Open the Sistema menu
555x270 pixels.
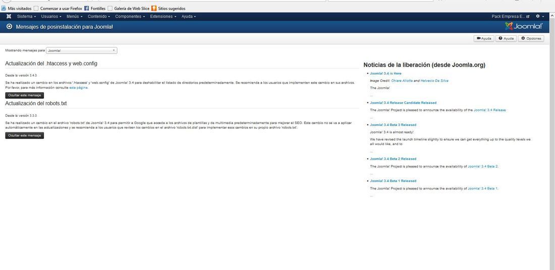click(26, 16)
